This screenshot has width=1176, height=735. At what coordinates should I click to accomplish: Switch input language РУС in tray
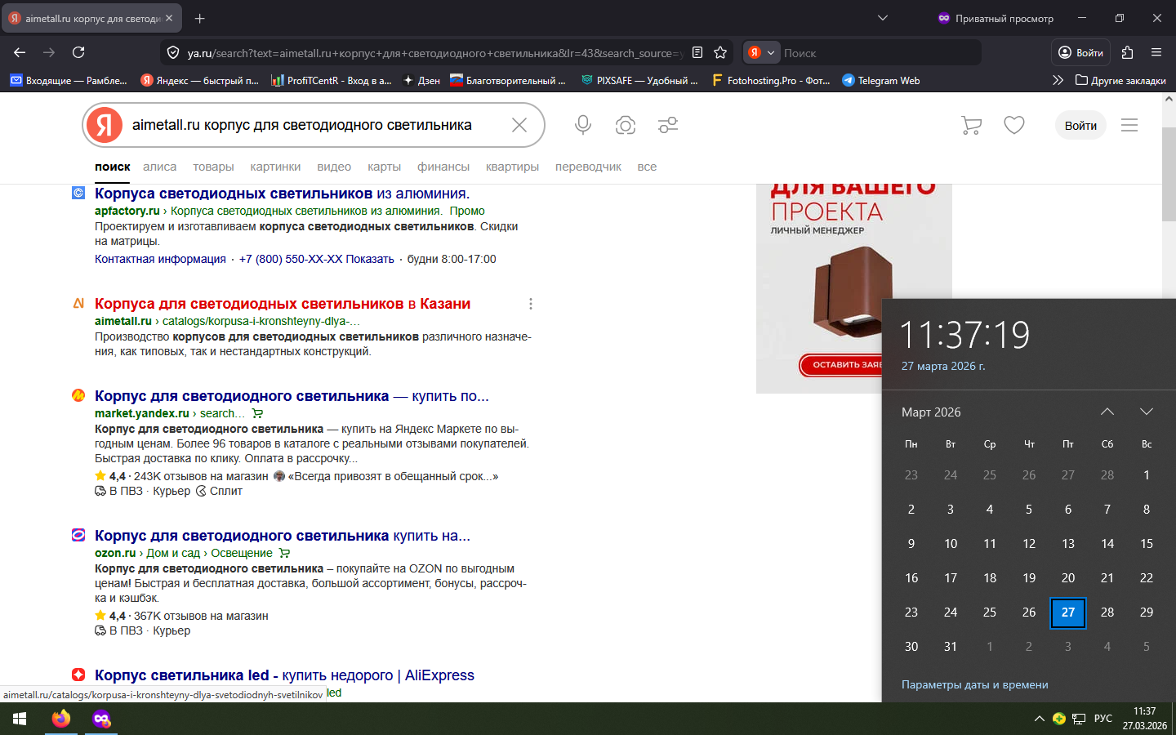1102,719
